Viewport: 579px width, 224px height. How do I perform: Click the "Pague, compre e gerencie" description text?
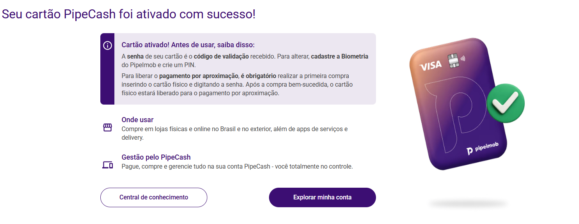pyautogui.click(x=237, y=167)
